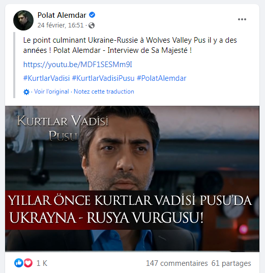Open the #PolatAlemdar hashtag
Image resolution: width=265 pixels, height=273 pixels.
pyautogui.click(x=162, y=78)
